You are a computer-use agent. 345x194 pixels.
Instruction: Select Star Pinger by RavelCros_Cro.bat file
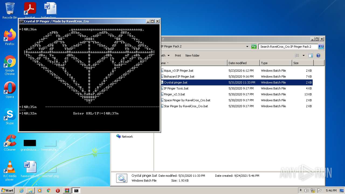point(186,106)
